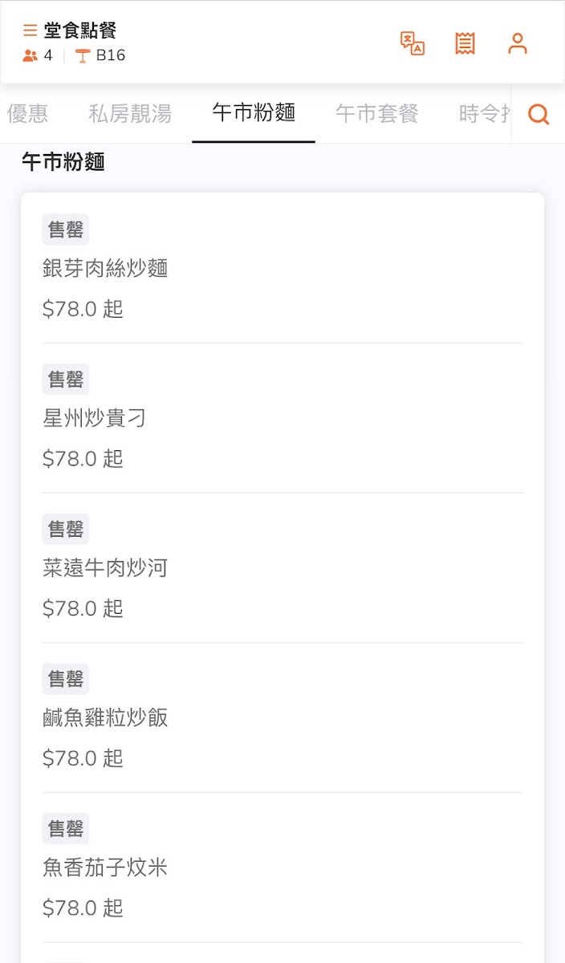Screen dimensions: 565x963
Task: Tap the search magnifier icon
Action: click(539, 115)
